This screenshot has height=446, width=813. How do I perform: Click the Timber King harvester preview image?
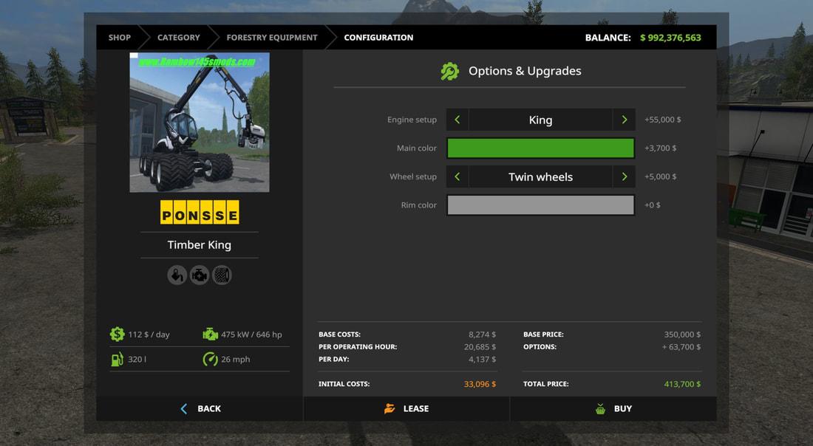[x=200, y=123]
